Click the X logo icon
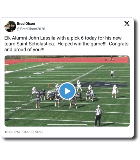Viewport: 140px width, 160px height. (127, 24)
